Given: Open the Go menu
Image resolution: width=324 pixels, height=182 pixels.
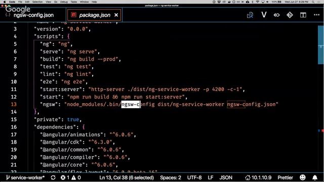Looking at the screenshot, I should pyautogui.click(x=56, y=2).
